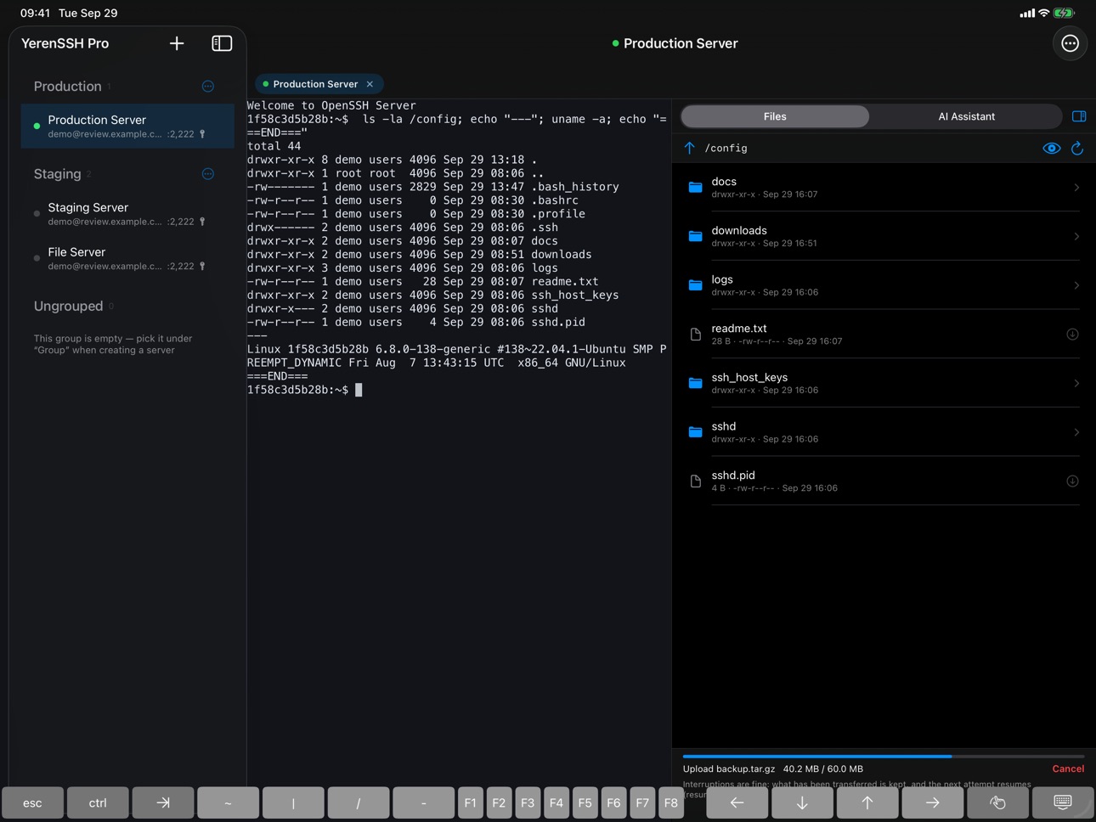The image size is (1096, 822).
Task: Cancel the backup.tar.gz upload
Action: pos(1068,769)
